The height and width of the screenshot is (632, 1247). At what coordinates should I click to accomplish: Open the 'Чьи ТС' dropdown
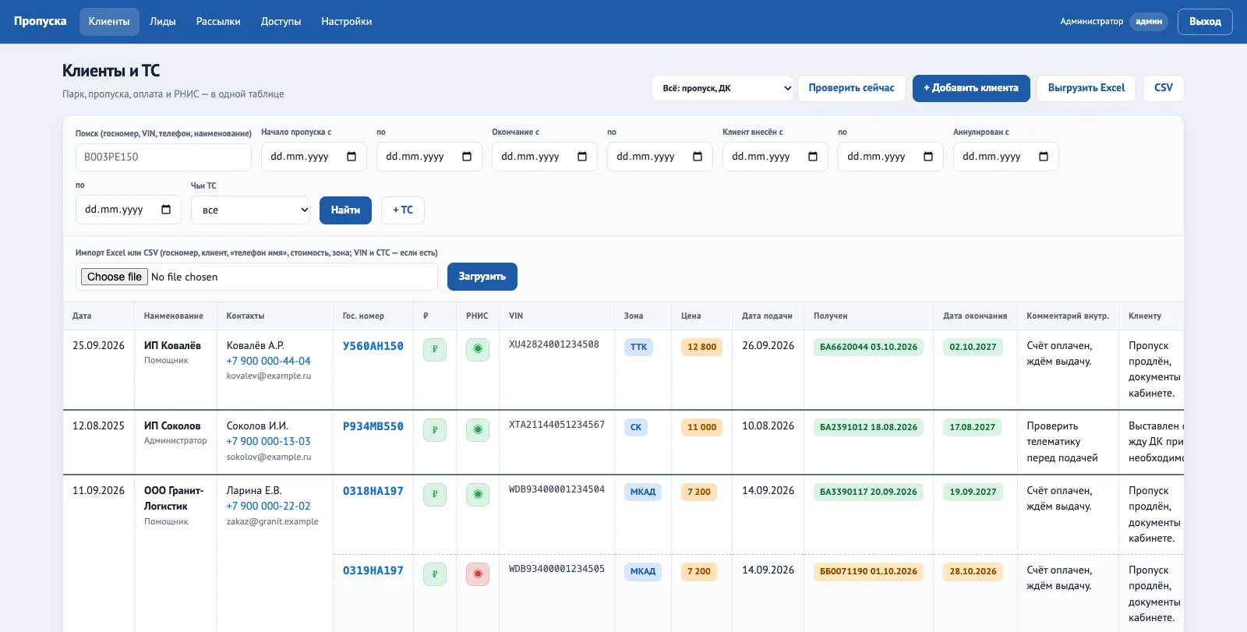(251, 210)
